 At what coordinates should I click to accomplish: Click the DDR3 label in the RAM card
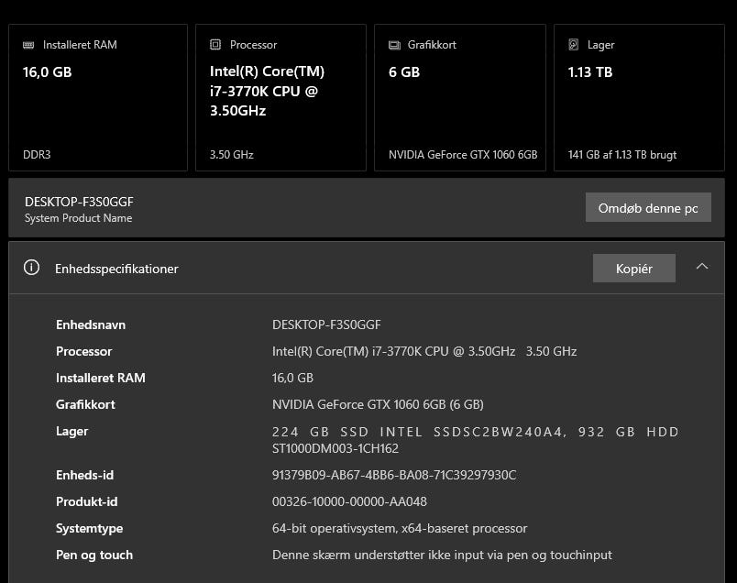37,155
